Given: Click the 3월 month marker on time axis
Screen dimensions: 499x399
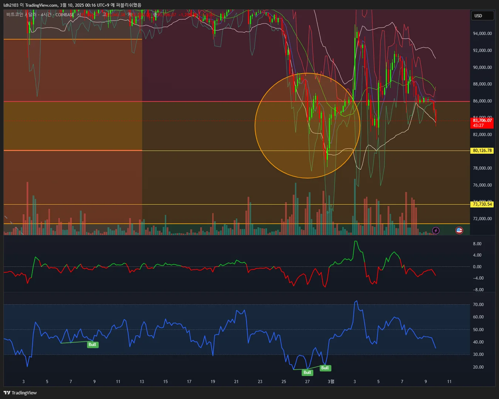Looking at the screenshot, I should (x=331, y=381).
